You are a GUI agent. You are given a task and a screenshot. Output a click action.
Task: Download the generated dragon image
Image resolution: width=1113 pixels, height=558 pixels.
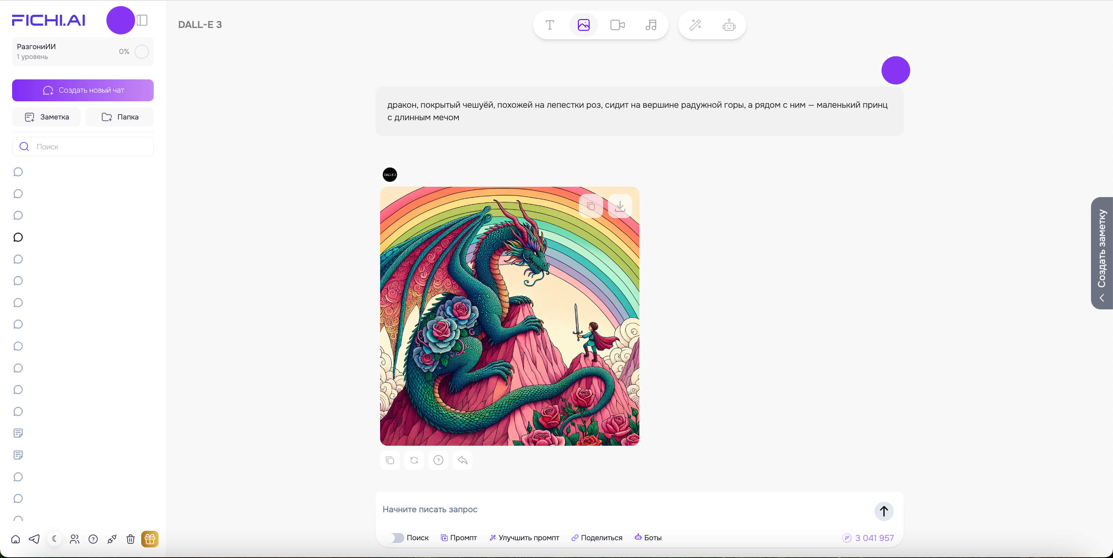click(620, 206)
